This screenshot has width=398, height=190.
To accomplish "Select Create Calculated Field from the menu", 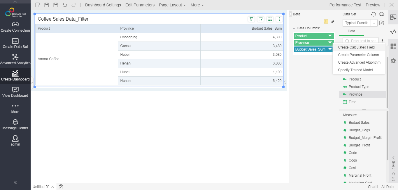I will (356, 47).
